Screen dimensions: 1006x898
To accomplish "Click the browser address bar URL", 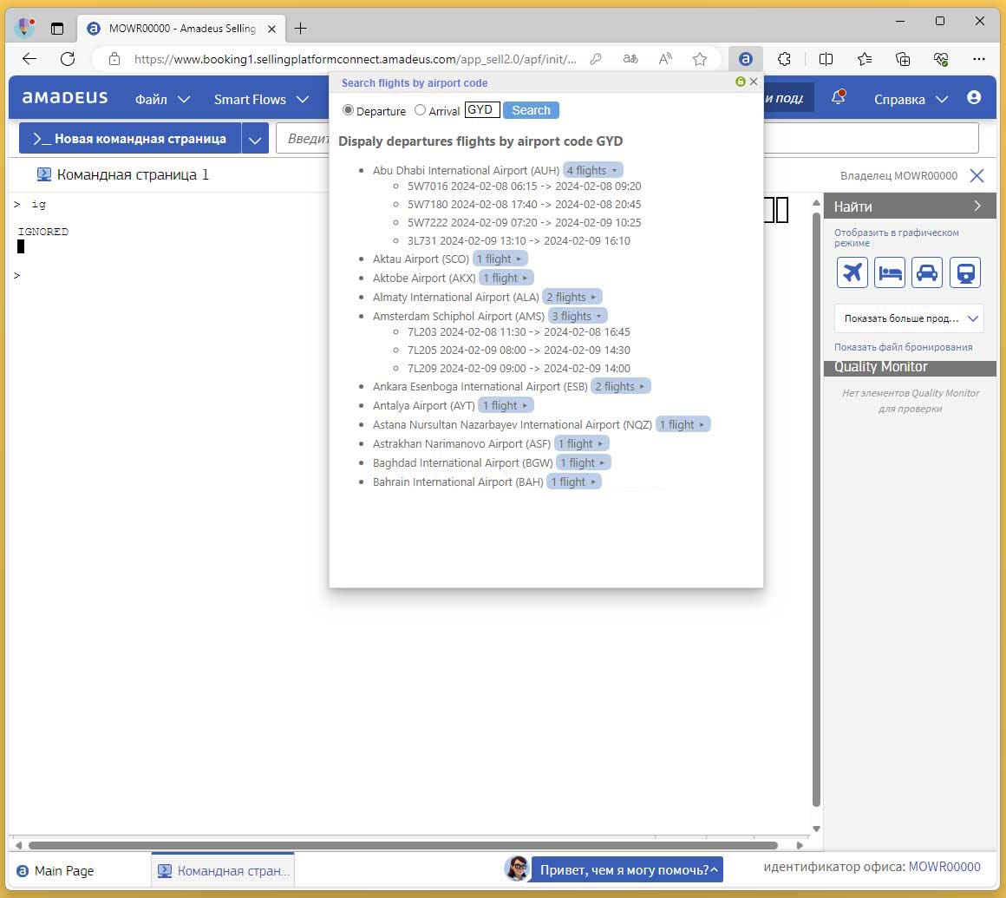I will [x=355, y=59].
